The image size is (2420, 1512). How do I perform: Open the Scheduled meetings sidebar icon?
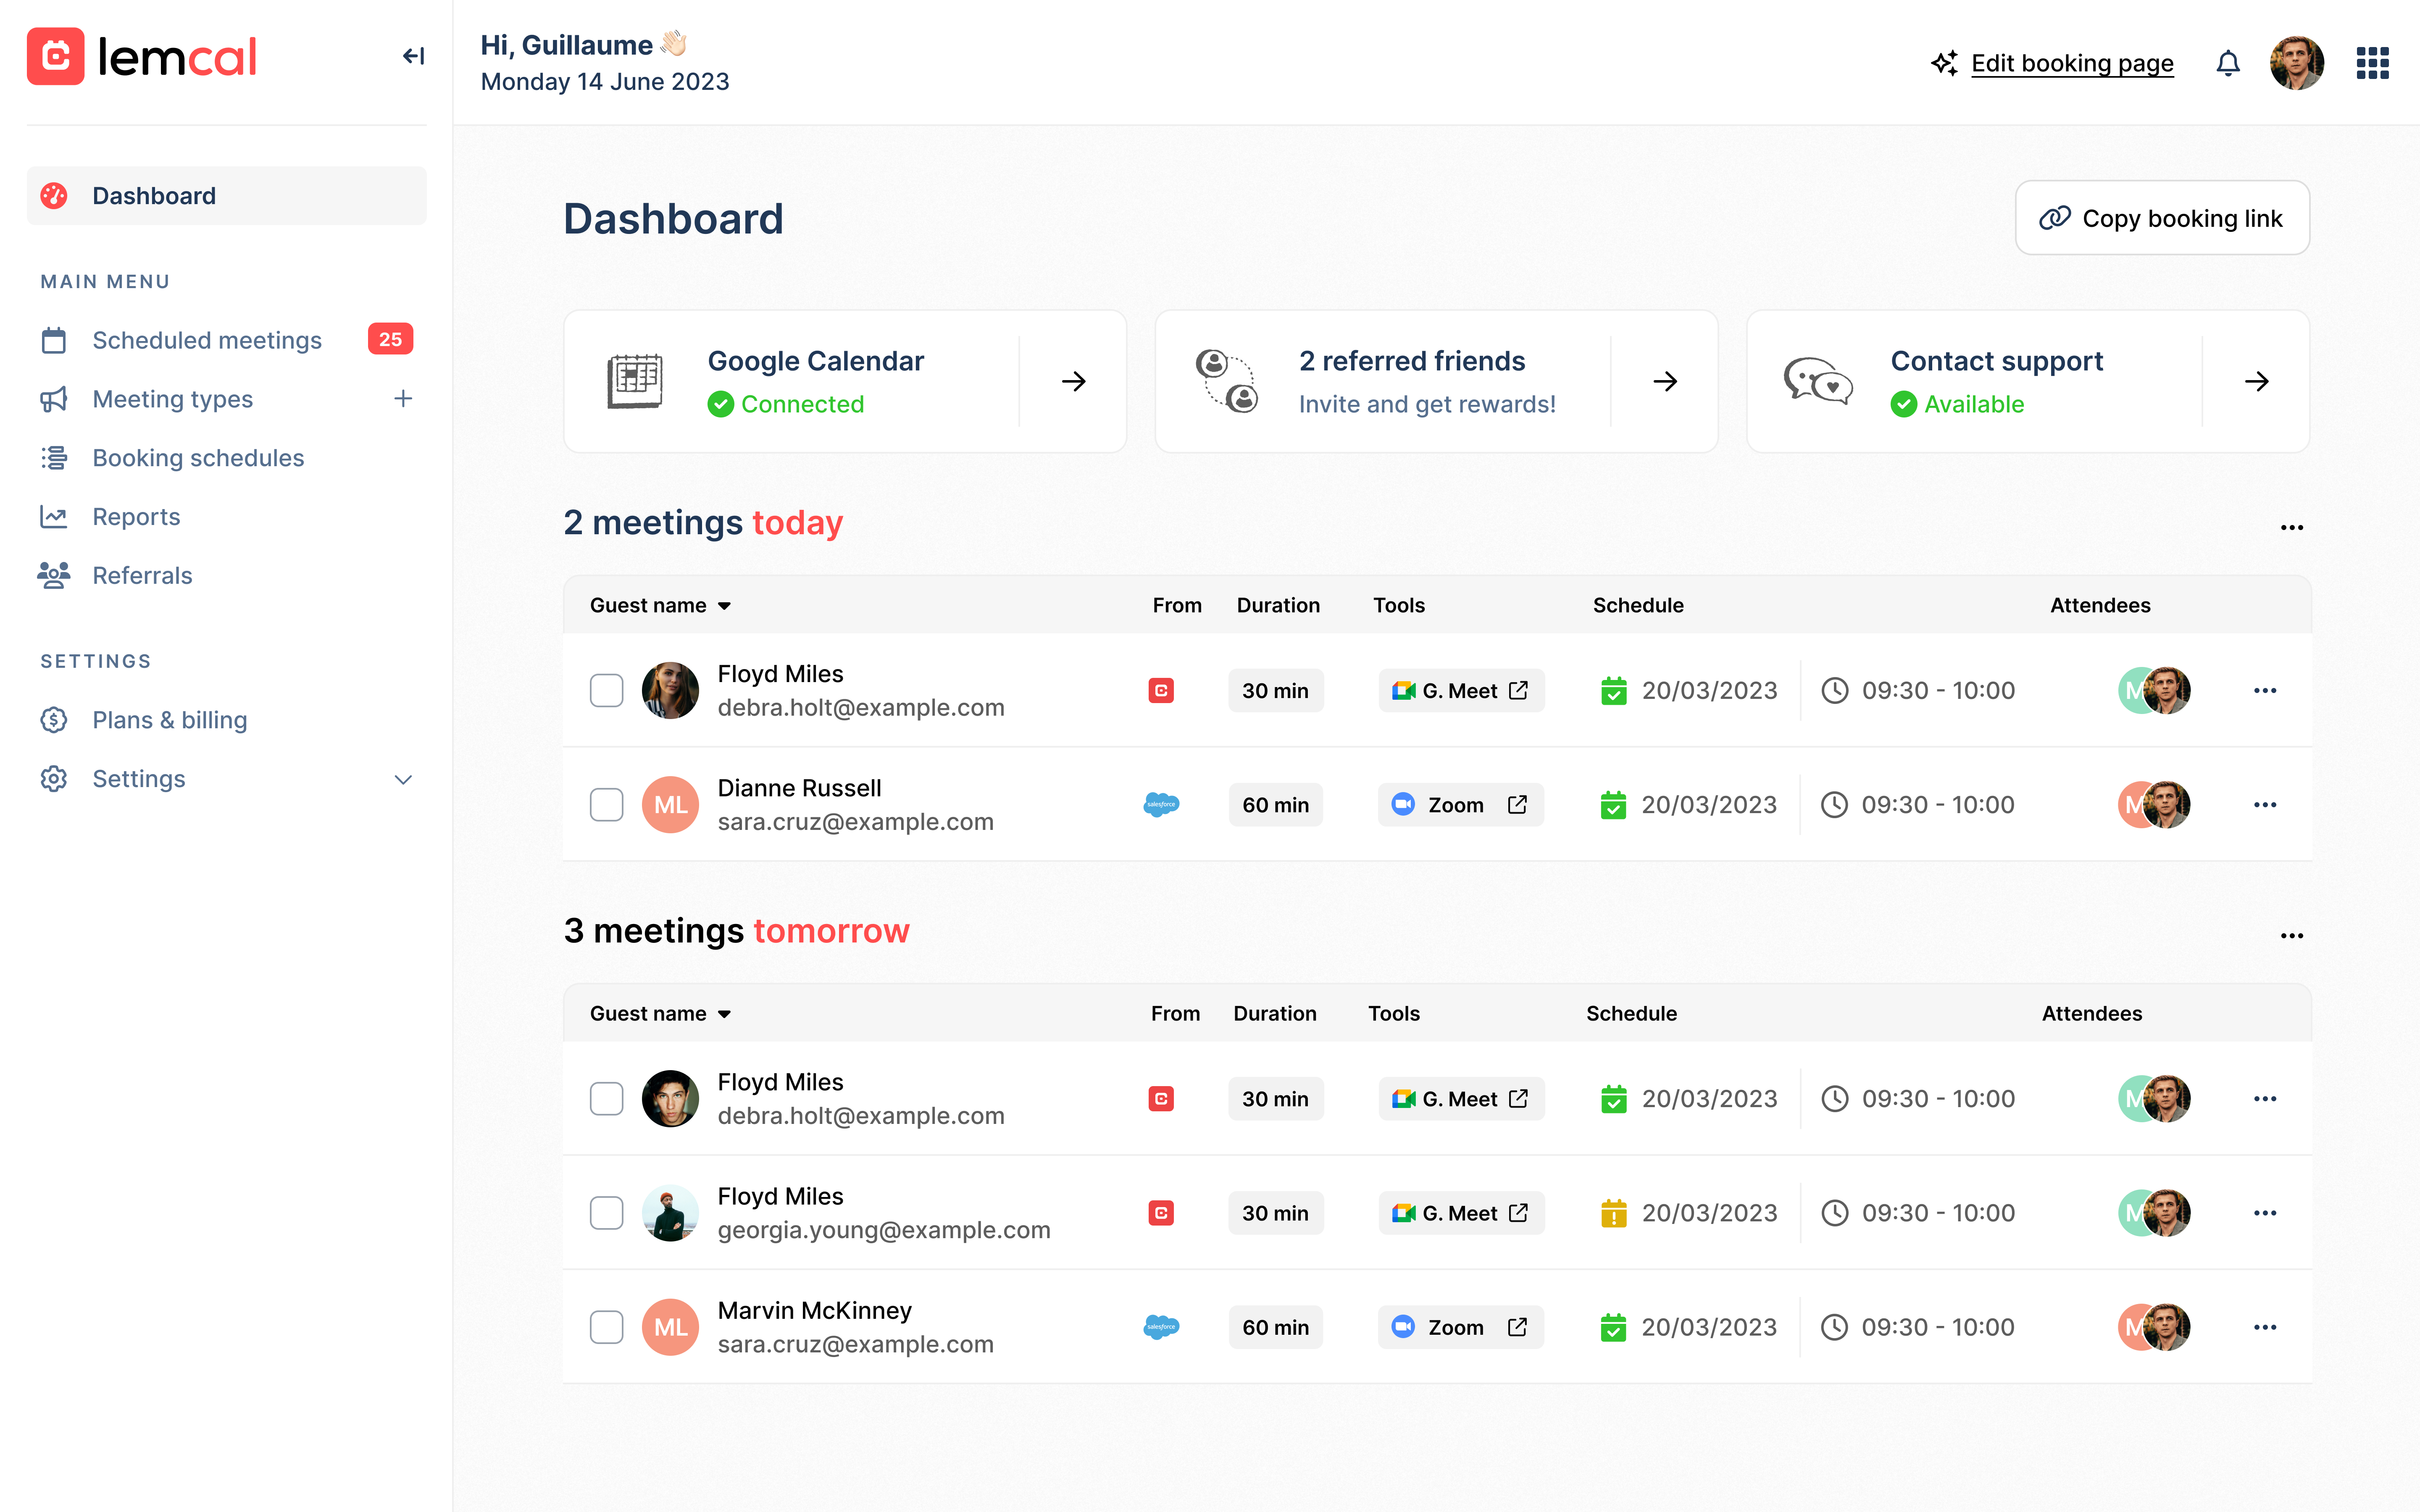pos(54,340)
